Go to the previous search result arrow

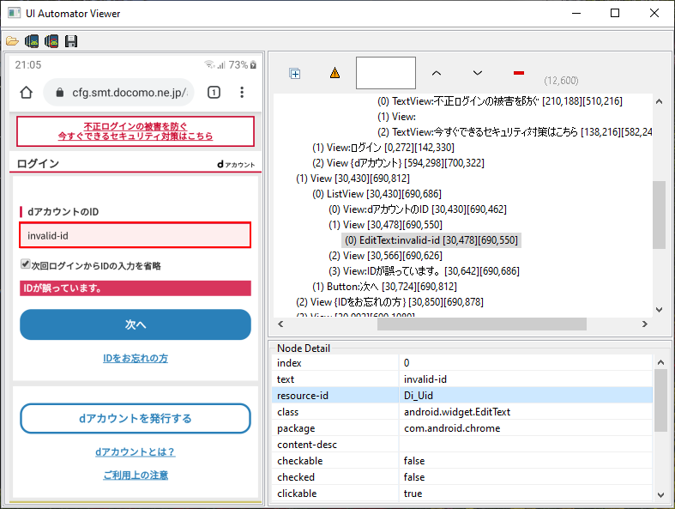(x=437, y=73)
